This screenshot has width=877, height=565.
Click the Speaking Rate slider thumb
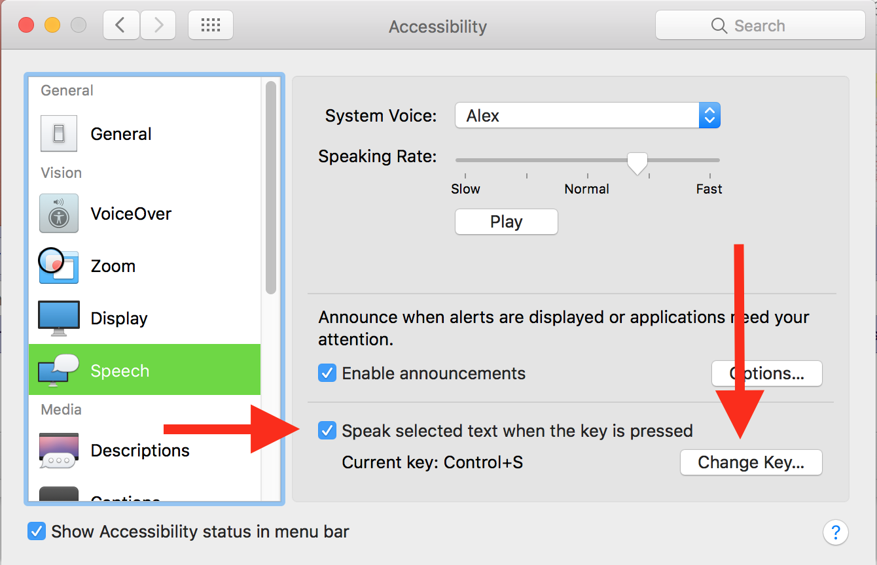637,163
